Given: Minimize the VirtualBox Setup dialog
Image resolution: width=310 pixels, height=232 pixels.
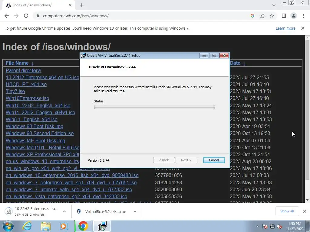Looking at the screenshot, I should pyautogui.click(x=204, y=56).
